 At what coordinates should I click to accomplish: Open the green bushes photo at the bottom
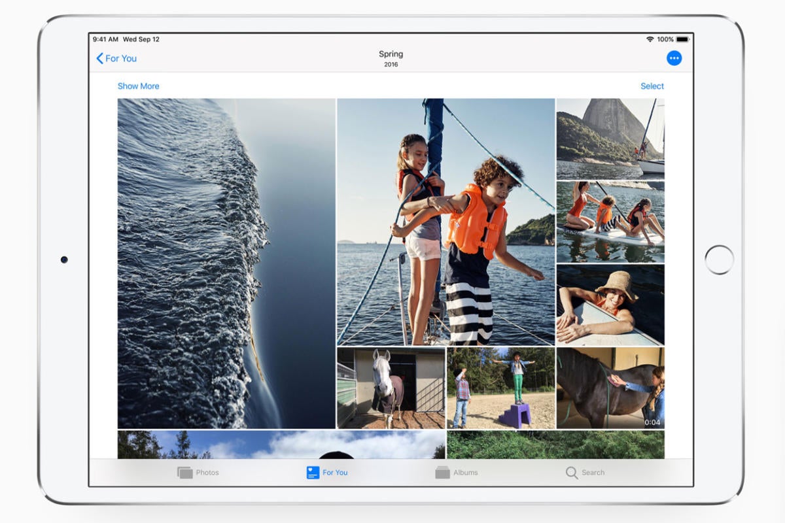pos(556,445)
